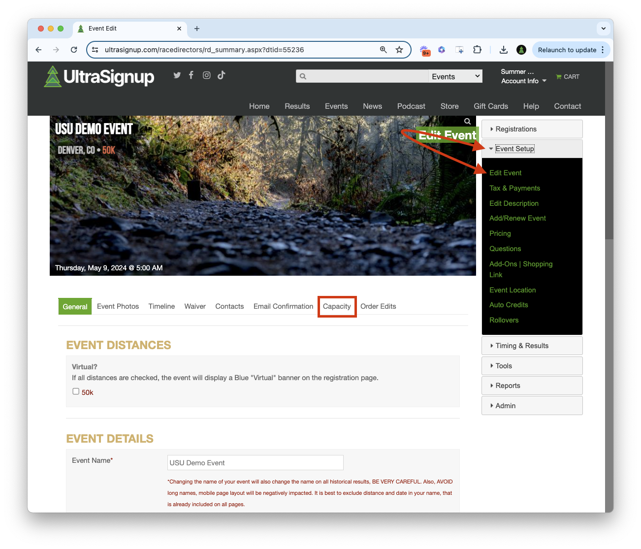This screenshot has width=641, height=549.
Task: Open the Questions link
Action: 505,249
